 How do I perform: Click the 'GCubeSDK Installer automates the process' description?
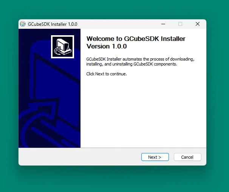[140, 62]
